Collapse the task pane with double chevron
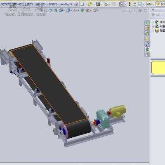The height and width of the screenshot is (165, 165). (x=153, y=9)
